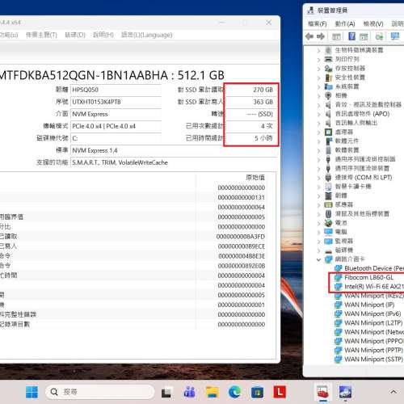This screenshot has width=404, height=404.
Task: Select 音訊輸入與輸出 tree item
Action: 356,123
